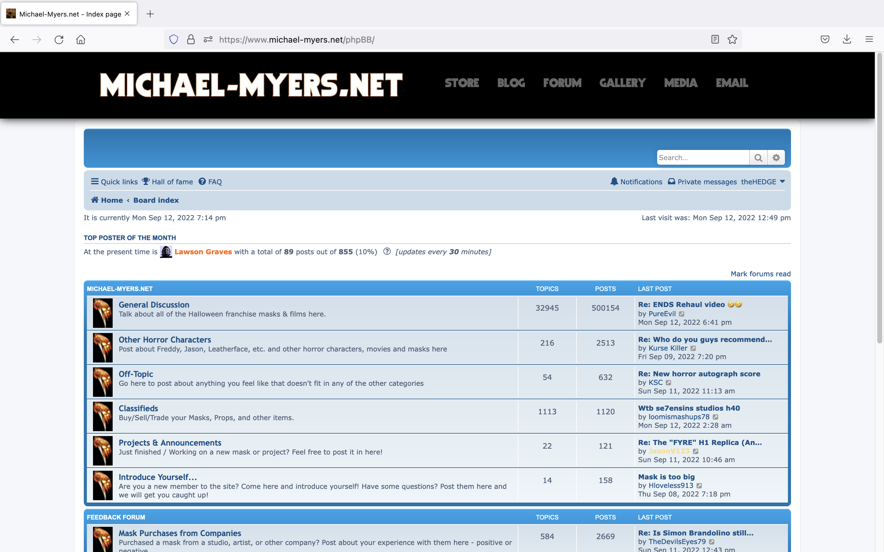Open EMAIL in site navigation
The image size is (884, 552).
click(x=732, y=83)
